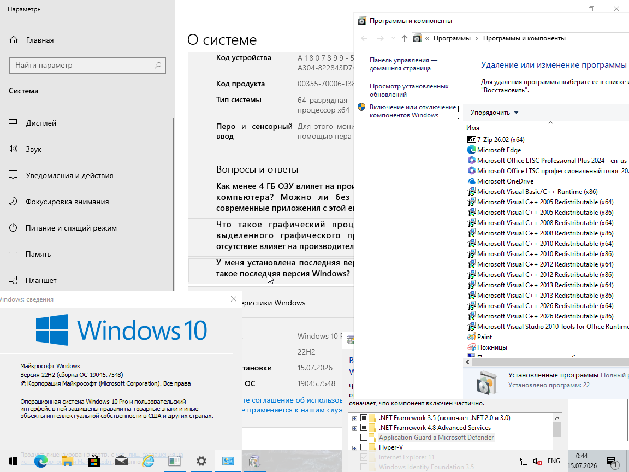The width and height of the screenshot is (629, 472).
Task: Click the ENG input language indicator
Action: [x=554, y=461]
